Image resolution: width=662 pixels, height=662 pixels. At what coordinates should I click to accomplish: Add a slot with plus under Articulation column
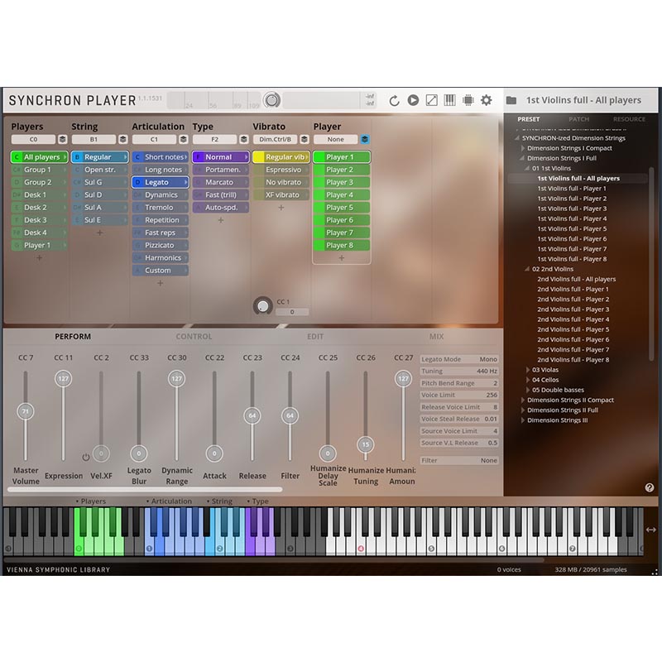pos(160,283)
